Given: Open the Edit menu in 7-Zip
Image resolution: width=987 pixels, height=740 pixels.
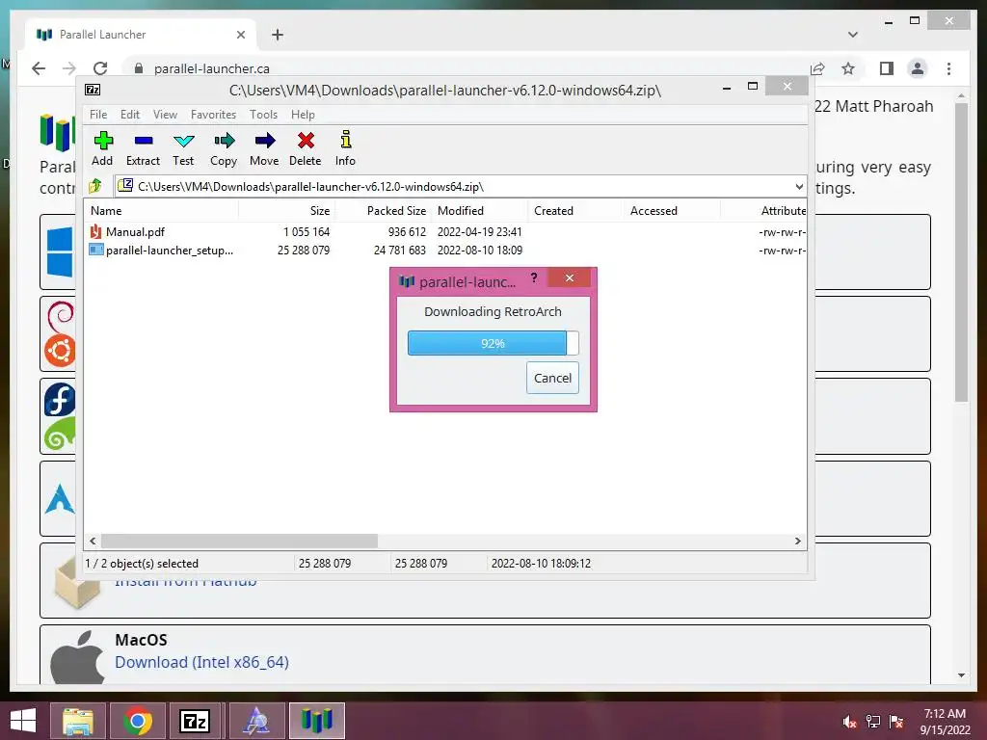Looking at the screenshot, I should click(130, 115).
